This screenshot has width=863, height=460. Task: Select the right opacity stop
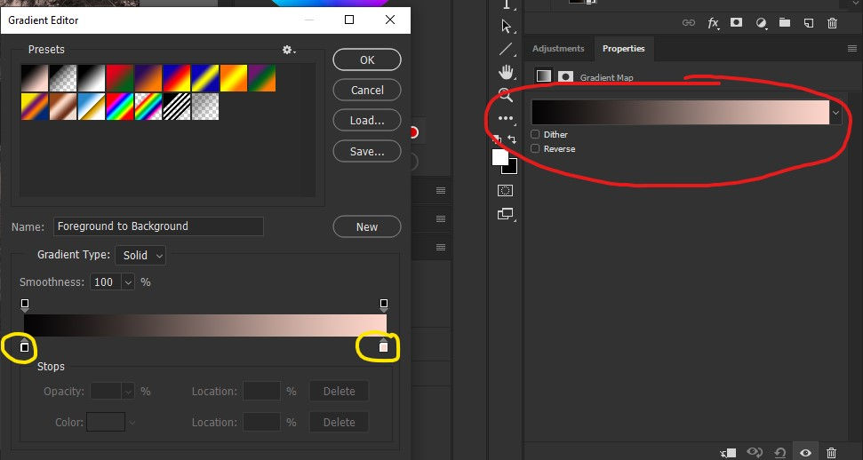tap(384, 305)
